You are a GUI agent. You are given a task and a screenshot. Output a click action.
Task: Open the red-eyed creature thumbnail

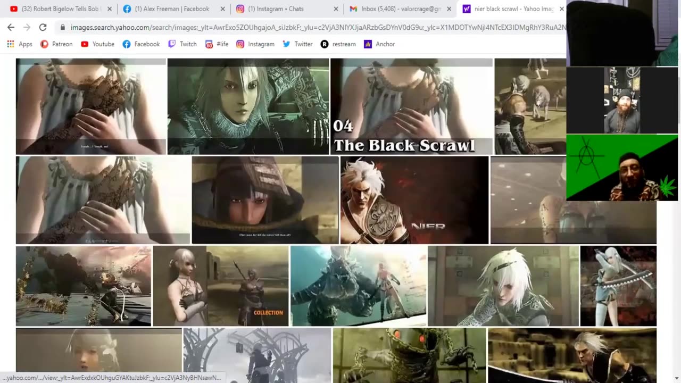click(409, 355)
